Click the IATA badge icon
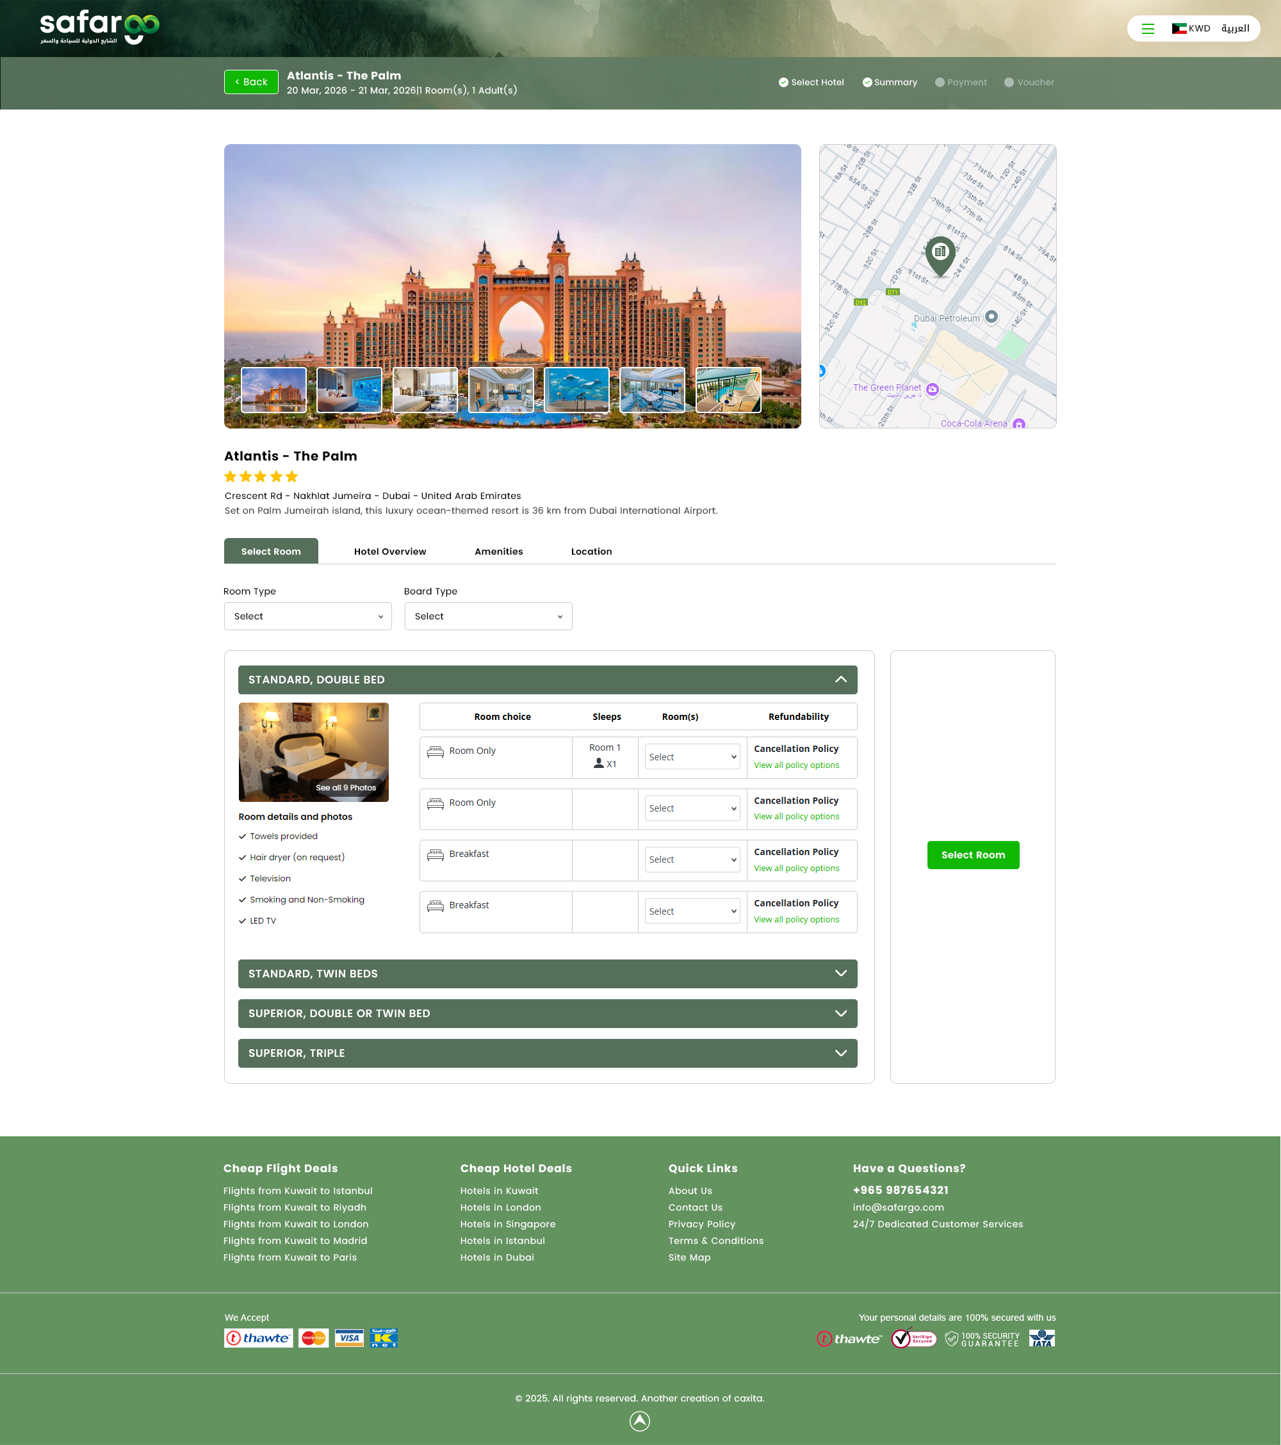The height and width of the screenshot is (1445, 1281). click(x=1041, y=1338)
